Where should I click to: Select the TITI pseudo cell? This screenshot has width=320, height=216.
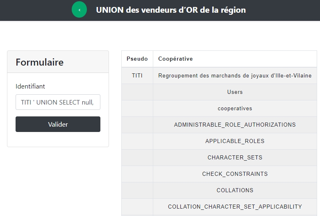pyautogui.click(x=137, y=76)
